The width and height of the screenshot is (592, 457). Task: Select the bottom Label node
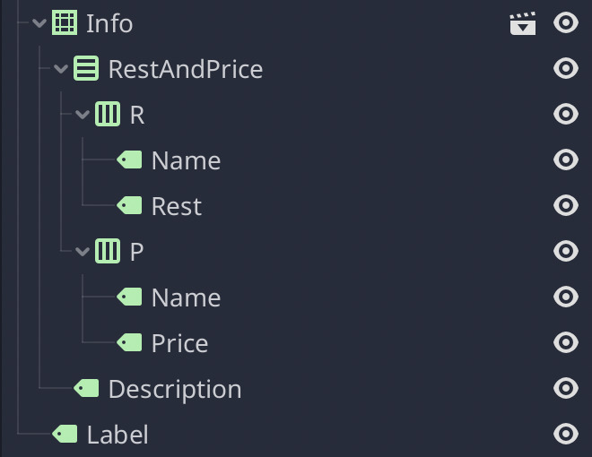tap(117, 435)
